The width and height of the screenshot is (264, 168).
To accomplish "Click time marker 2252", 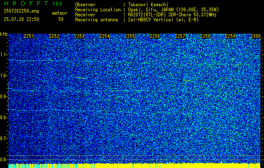I will [54, 36].
